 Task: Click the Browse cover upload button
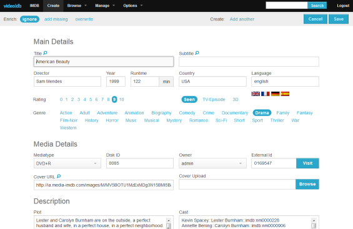point(307,184)
